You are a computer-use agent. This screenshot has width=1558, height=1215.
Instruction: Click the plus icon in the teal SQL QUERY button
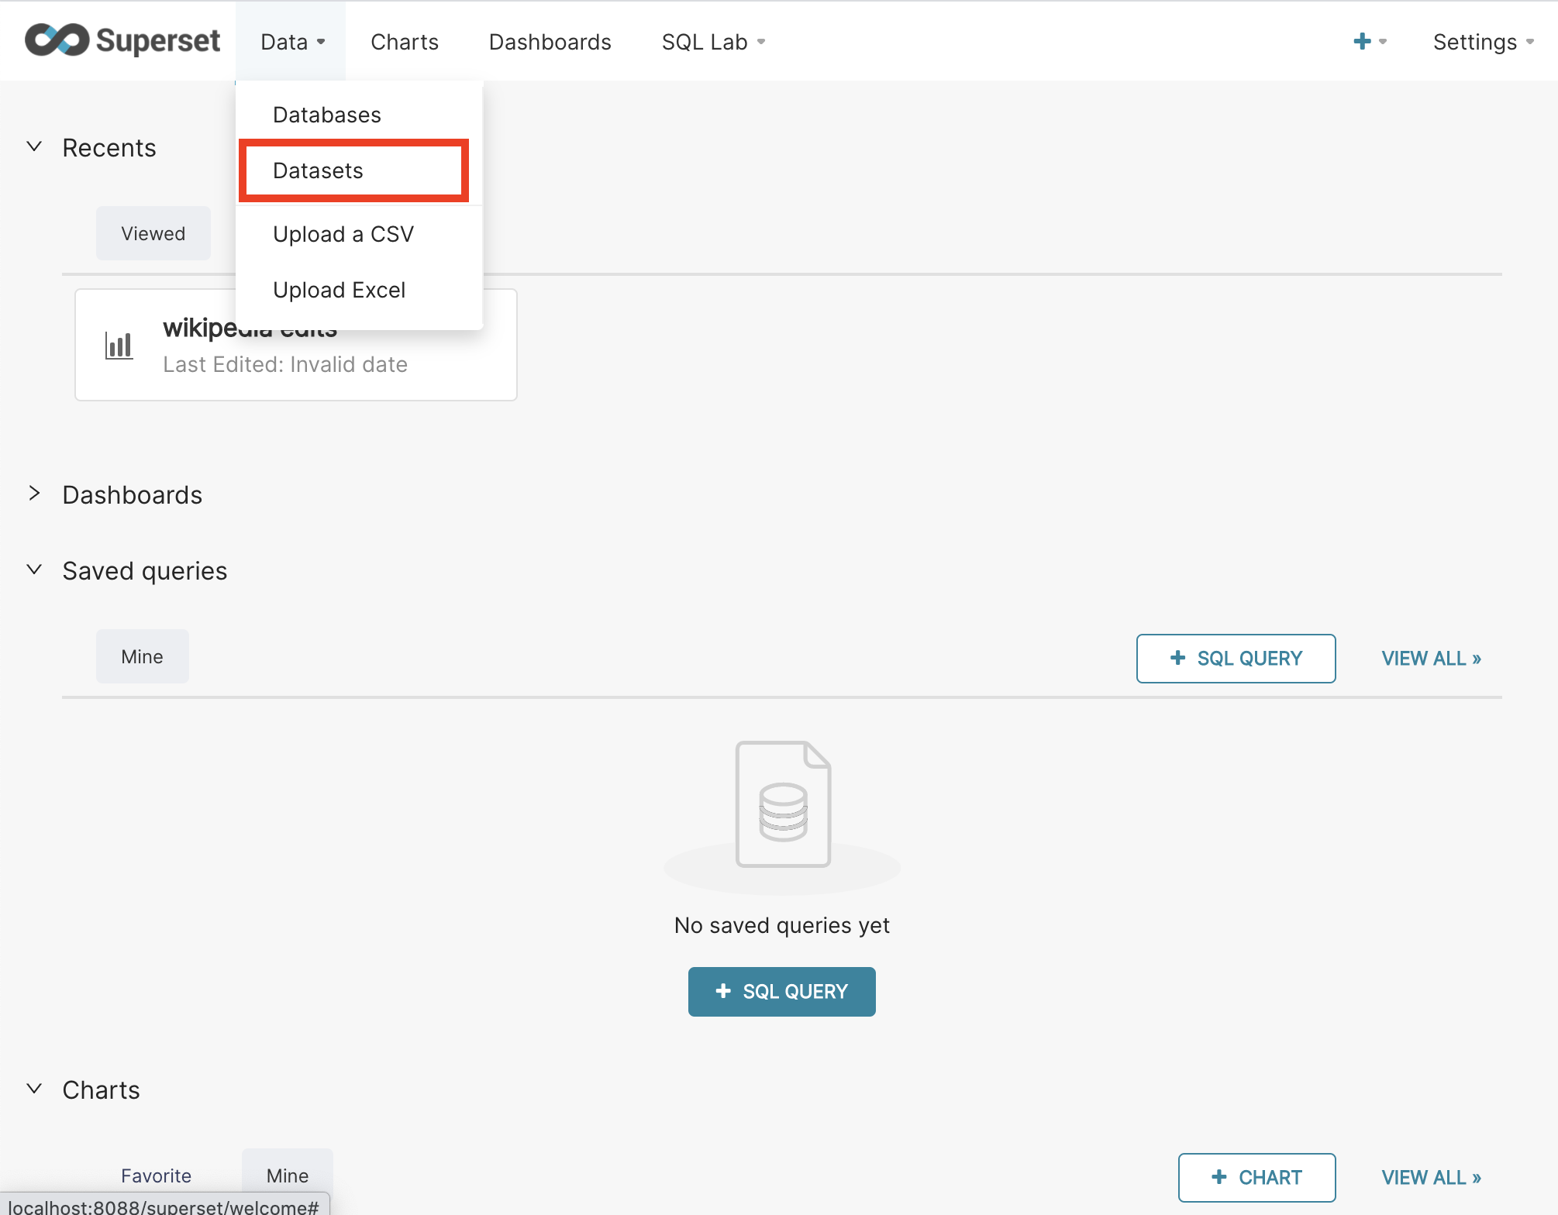pos(723,991)
